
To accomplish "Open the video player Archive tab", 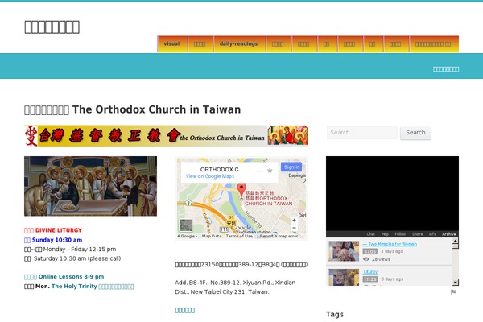I will pos(449,234).
